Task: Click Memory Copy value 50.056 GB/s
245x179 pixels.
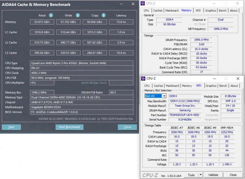Action: (x=95, y=22)
